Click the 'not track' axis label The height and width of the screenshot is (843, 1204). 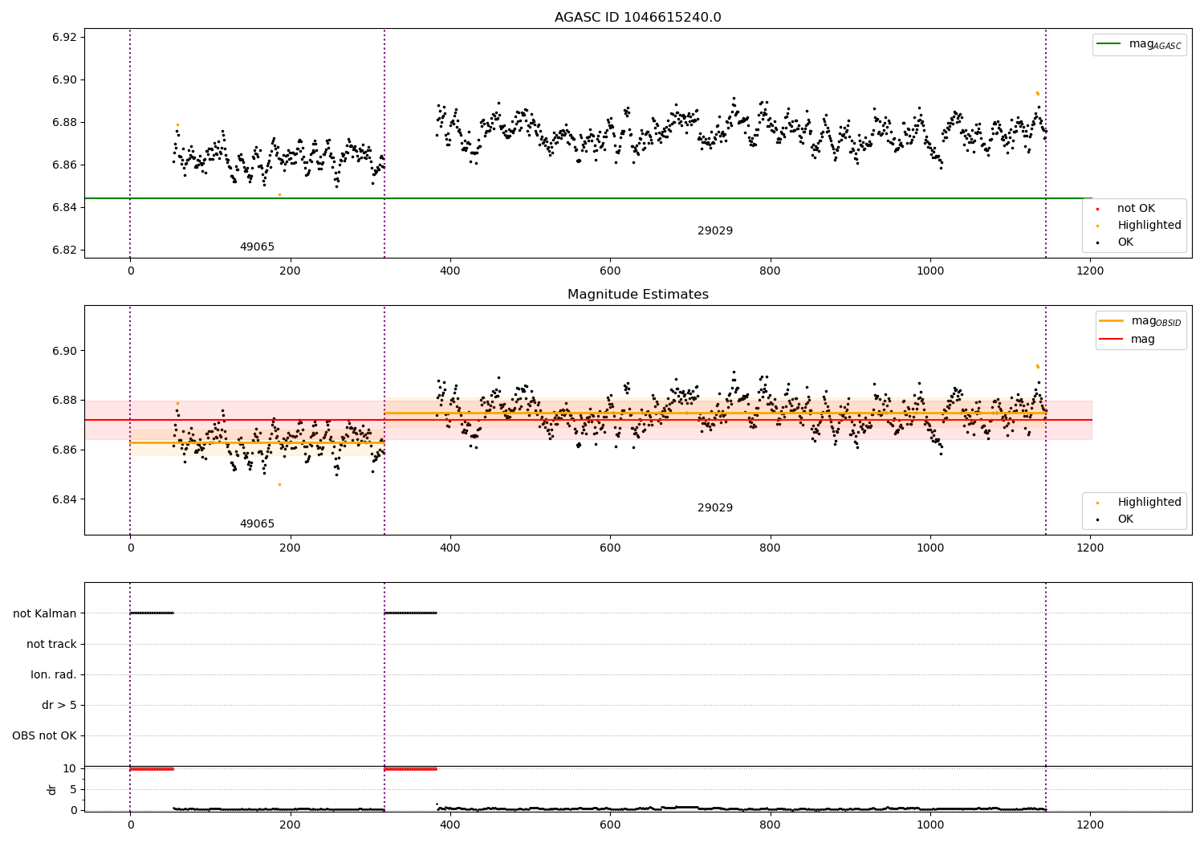[51, 644]
